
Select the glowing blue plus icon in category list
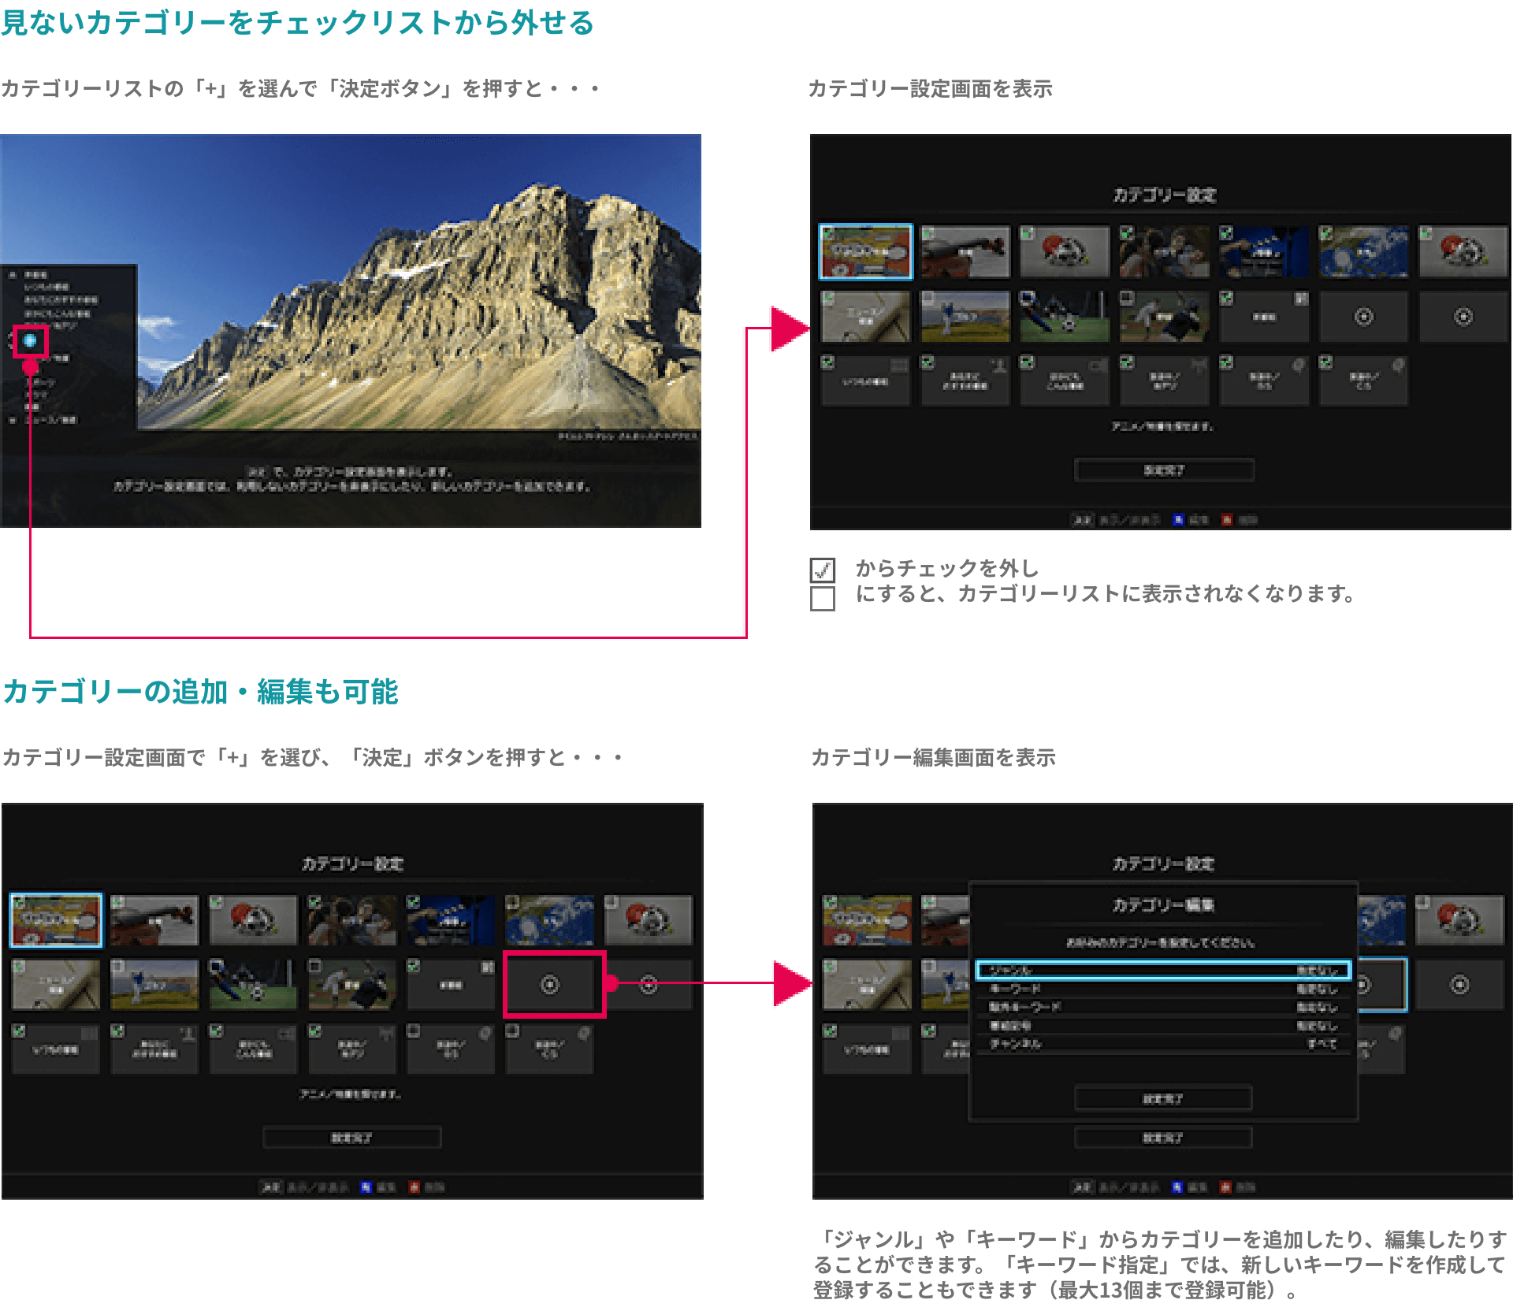tap(30, 341)
